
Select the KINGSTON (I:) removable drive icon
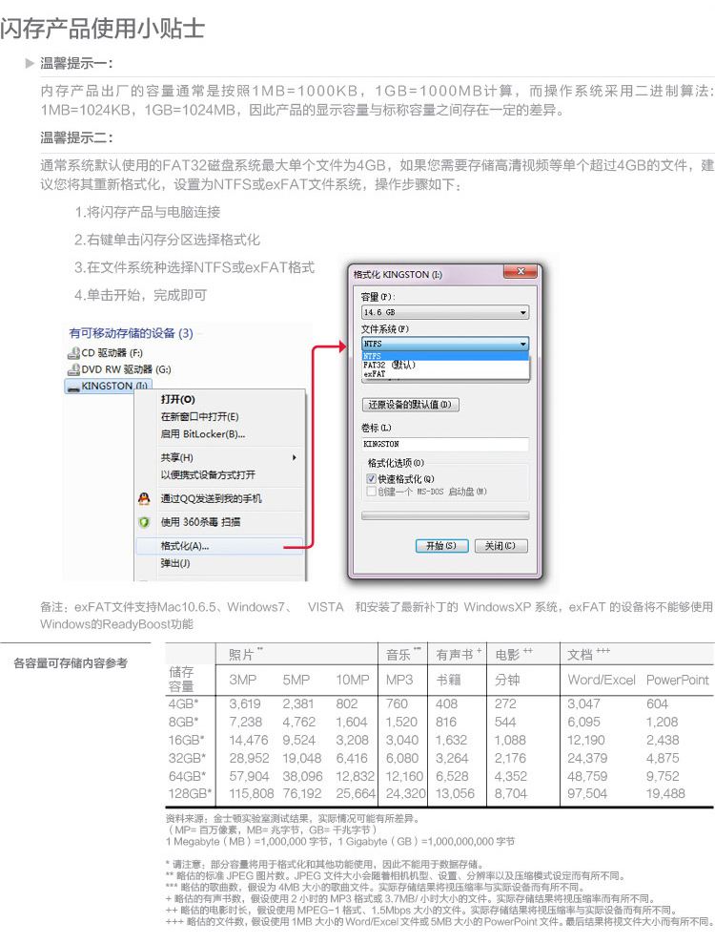pos(74,386)
